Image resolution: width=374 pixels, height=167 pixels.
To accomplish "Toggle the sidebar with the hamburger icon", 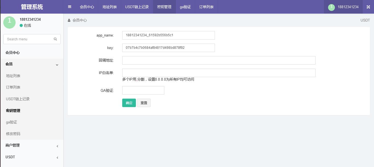I will 69,7.
